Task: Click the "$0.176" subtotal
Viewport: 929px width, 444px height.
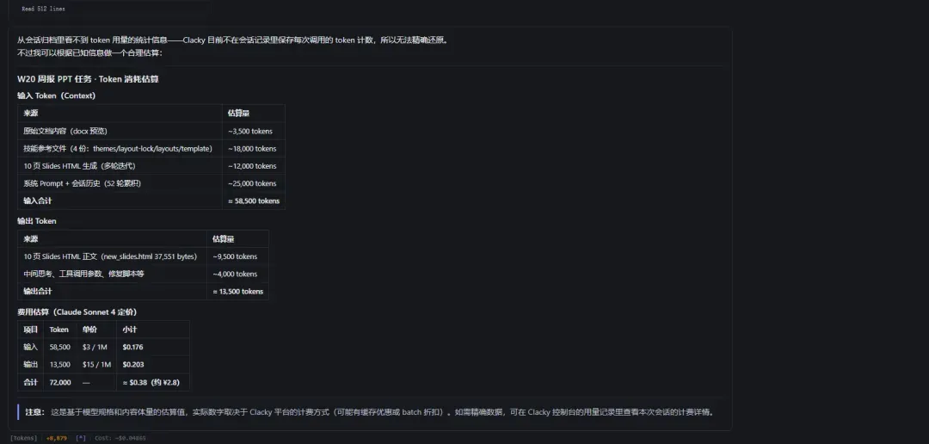Action: [132, 347]
